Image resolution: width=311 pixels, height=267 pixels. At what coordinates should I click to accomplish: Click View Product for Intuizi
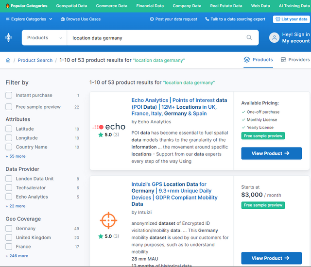click(x=271, y=258)
